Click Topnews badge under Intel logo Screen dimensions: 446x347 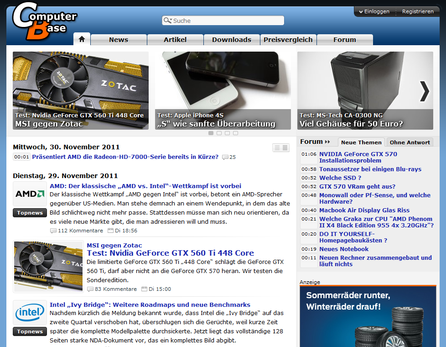[30, 331]
